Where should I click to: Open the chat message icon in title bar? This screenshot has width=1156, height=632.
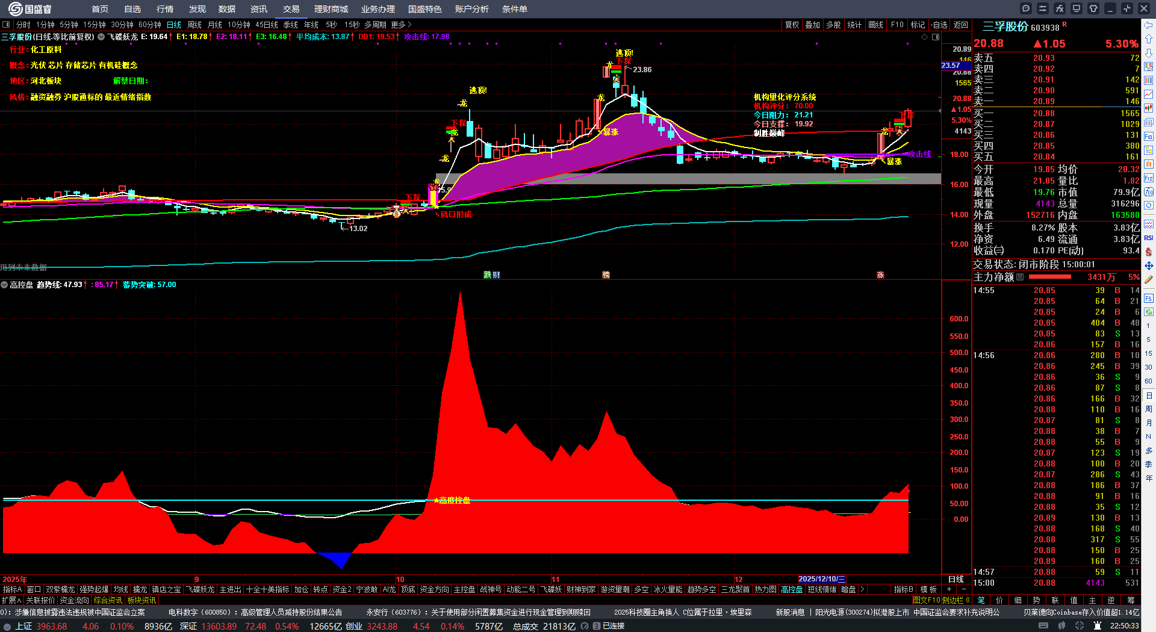click(x=1026, y=8)
